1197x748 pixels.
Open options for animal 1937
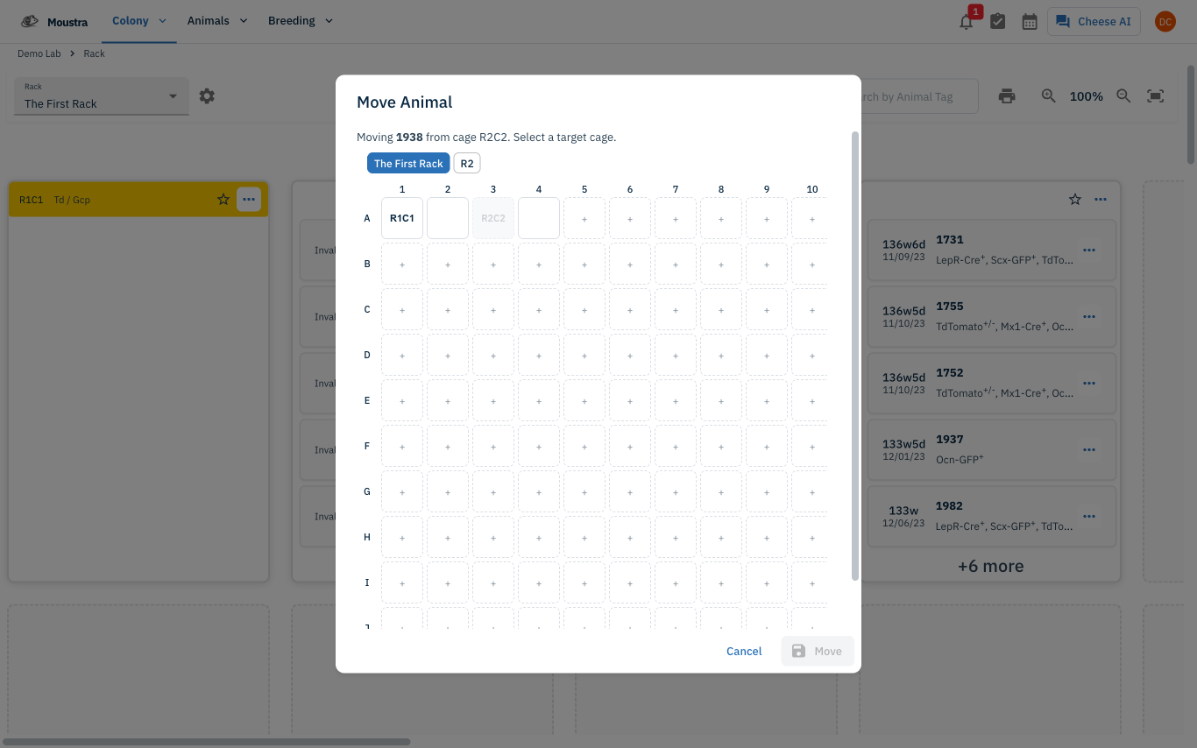(1089, 450)
